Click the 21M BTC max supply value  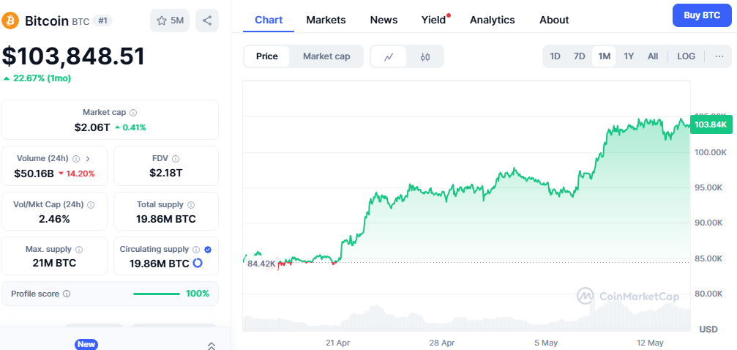[54, 263]
